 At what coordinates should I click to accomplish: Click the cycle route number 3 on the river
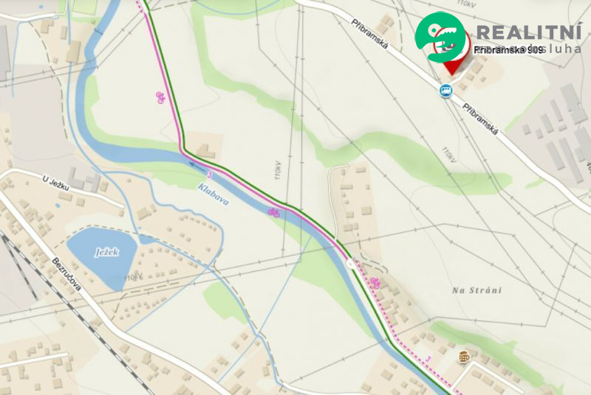coord(210,175)
